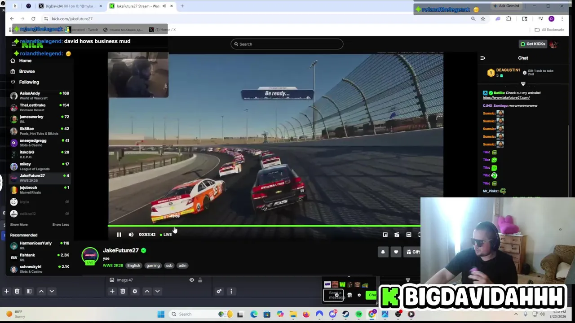Open schneckyirl recommended channel

(x=40, y=269)
